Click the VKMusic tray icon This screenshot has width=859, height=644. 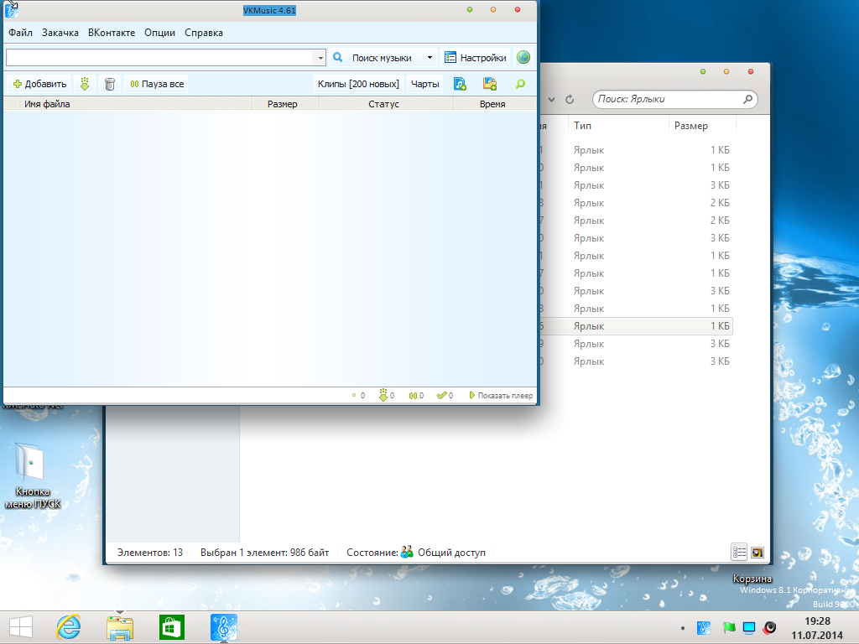[704, 627]
